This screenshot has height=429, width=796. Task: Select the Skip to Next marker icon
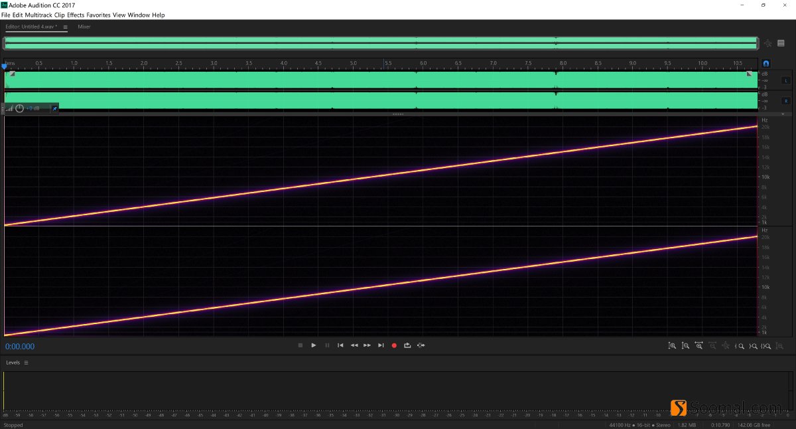pyautogui.click(x=381, y=345)
